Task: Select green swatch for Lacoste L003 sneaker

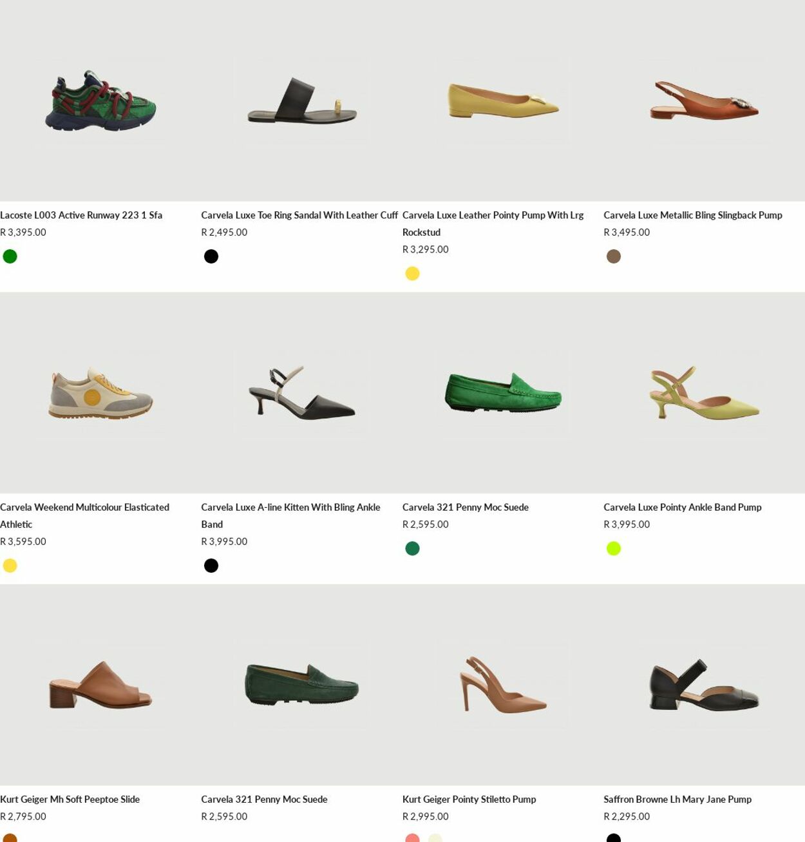Action: coord(10,256)
